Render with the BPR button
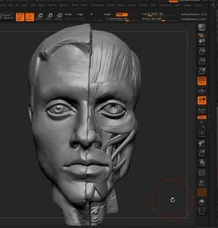Viewport: 218px width, 228px height. point(202,27)
